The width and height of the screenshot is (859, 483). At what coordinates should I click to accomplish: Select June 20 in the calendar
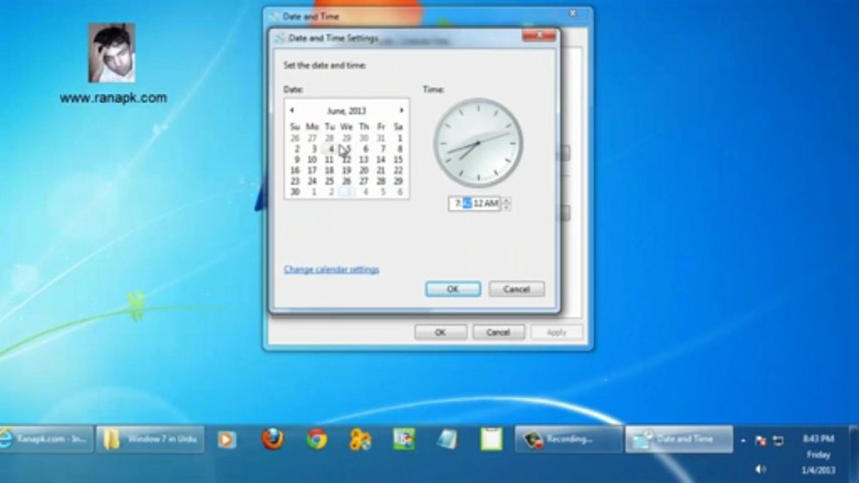364,170
